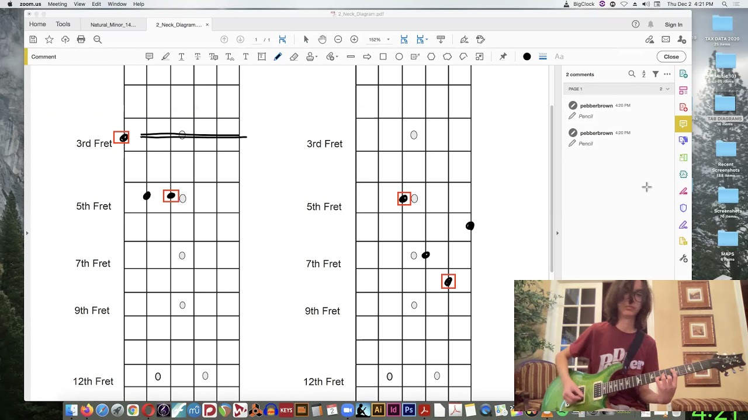Open the Comment tool in right sidebar
The height and width of the screenshot is (420, 748).
point(683,124)
